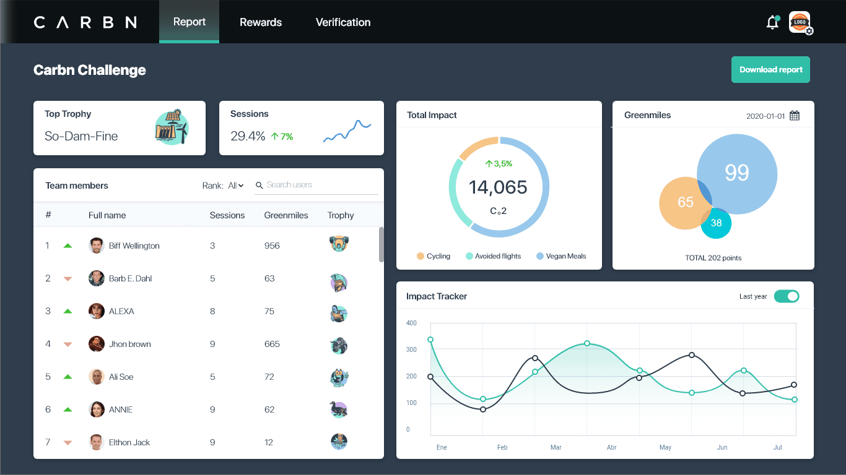Click the search magnifier icon
846x475 pixels.
tap(259, 185)
